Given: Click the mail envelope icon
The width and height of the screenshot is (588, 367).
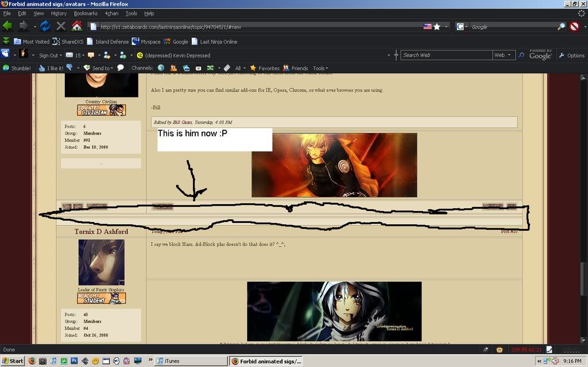Looking at the screenshot, I should point(69,55).
